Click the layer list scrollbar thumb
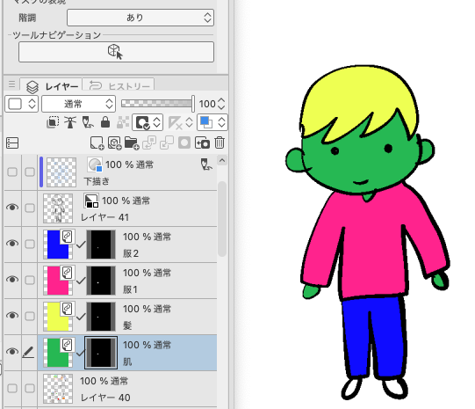This screenshot has height=409, width=475. (x=222, y=218)
